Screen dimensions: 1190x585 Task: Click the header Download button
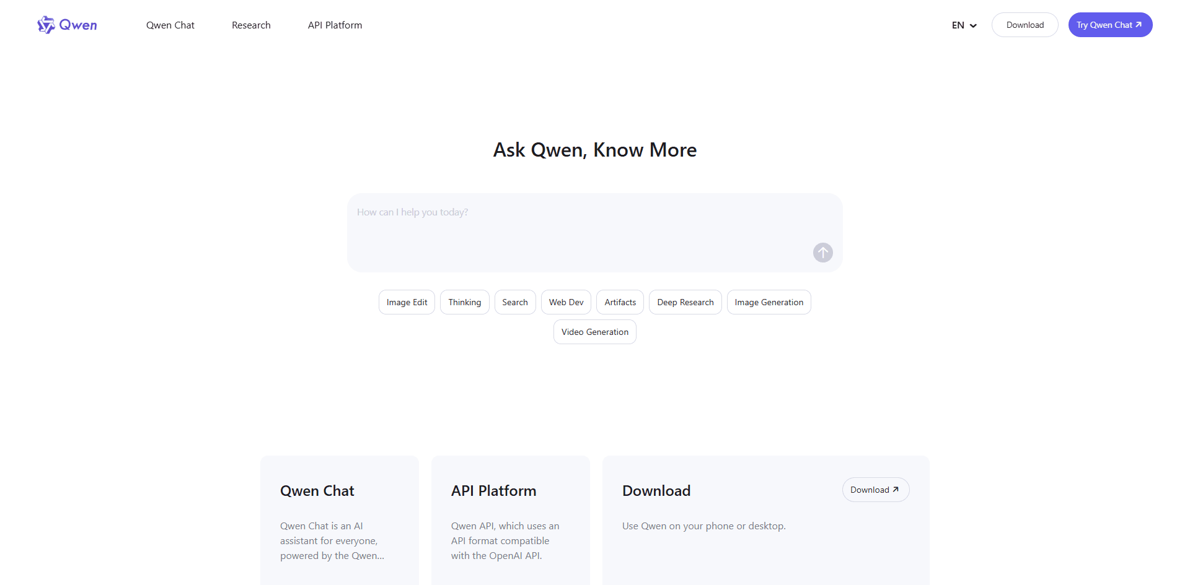[x=1025, y=25]
